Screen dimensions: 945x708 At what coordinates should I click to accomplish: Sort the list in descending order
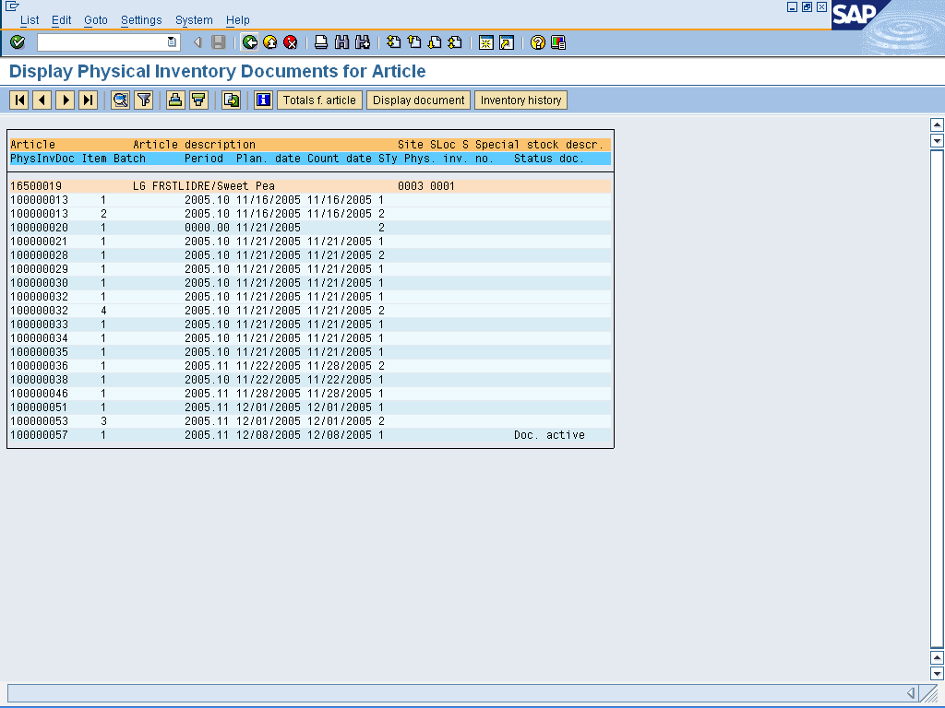(x=198, y=100)
